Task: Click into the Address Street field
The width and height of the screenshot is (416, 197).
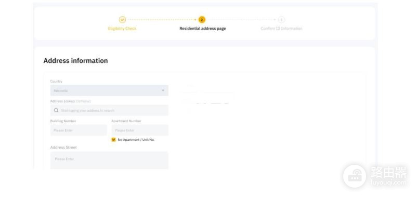Action: [x=109, y=160]
